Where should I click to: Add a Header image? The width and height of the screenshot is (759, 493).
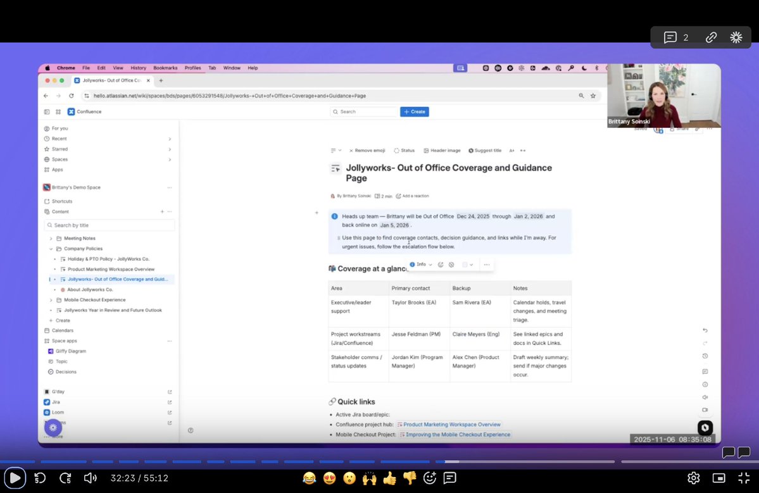pyautogui.click(x=442, y=151)
